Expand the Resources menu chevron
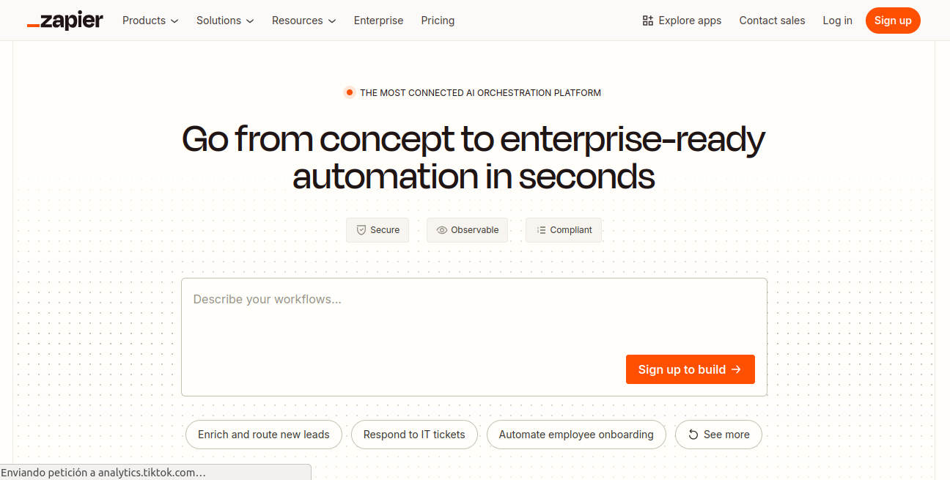 331,21
